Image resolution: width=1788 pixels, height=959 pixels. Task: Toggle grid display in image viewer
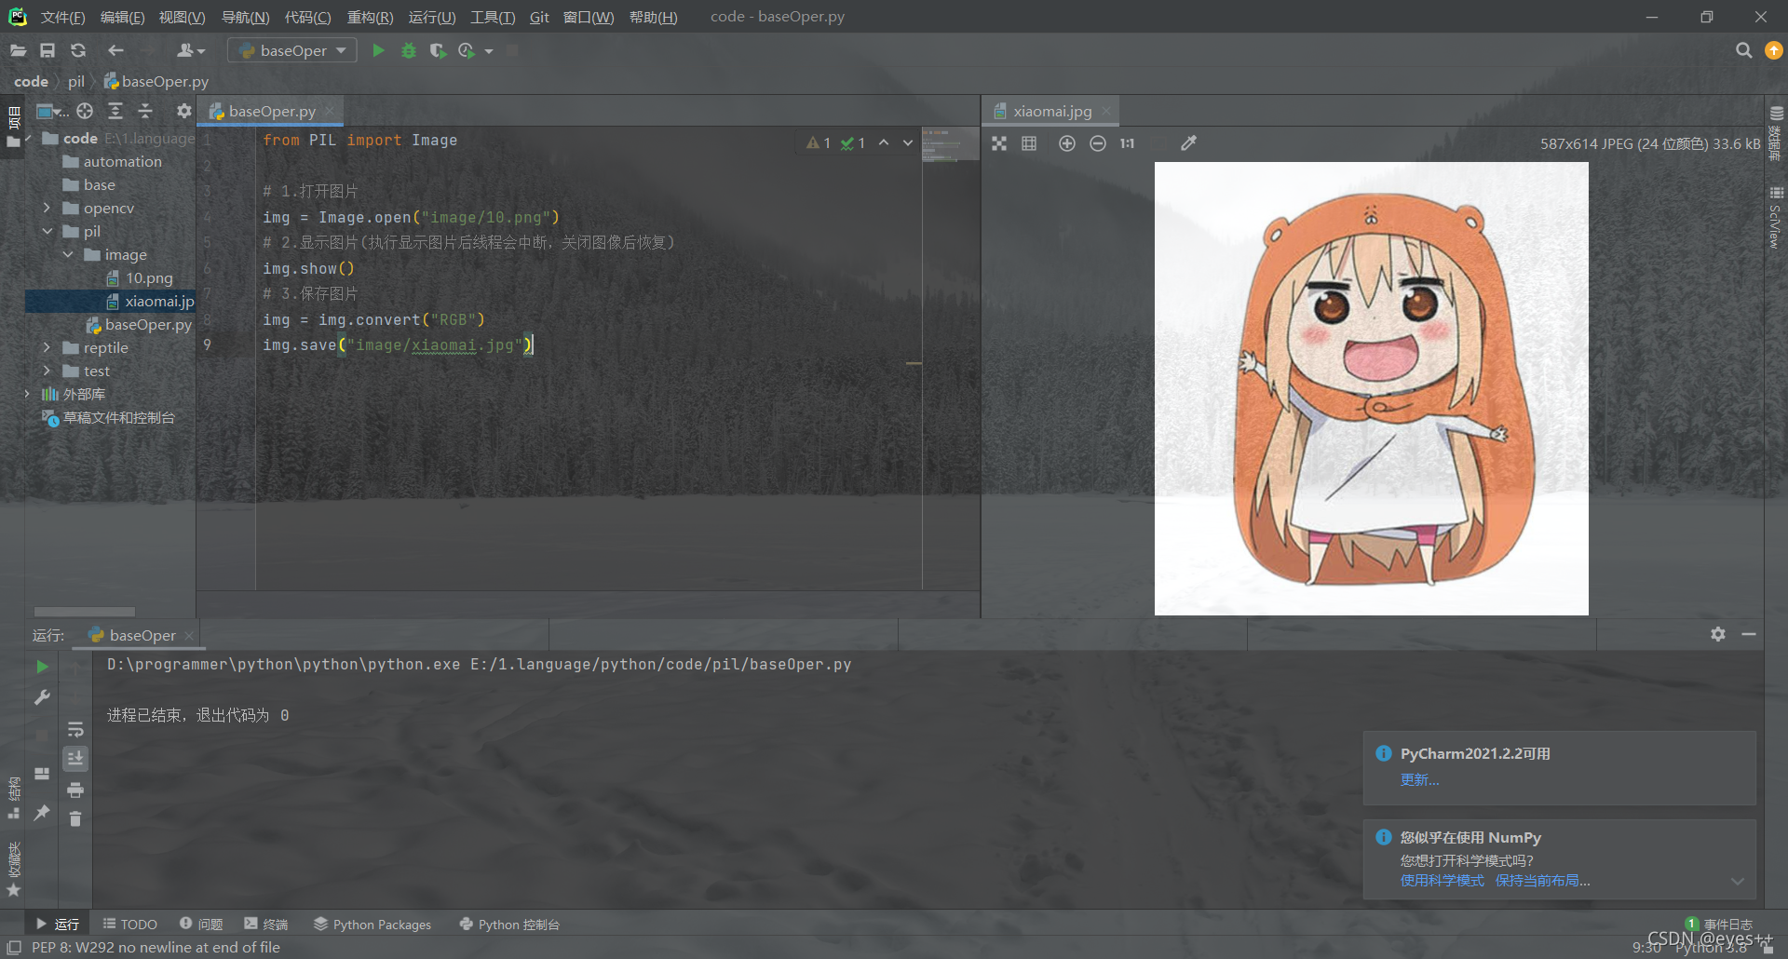point(1029,143)
